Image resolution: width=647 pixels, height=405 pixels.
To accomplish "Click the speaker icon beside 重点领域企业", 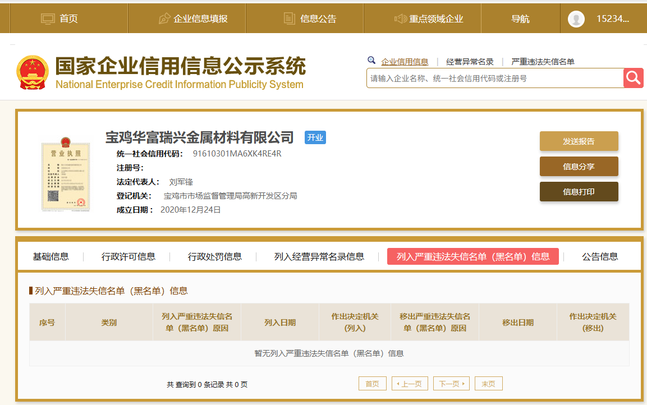I will click(x=400, y=19).
